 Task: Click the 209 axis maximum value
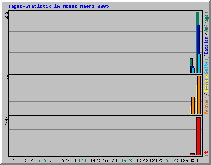(6, 15)
